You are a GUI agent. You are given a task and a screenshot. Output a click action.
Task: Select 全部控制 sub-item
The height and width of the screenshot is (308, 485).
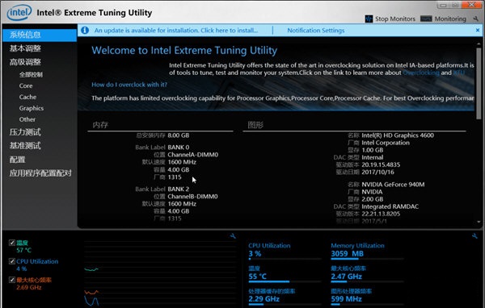pos(31,74)
